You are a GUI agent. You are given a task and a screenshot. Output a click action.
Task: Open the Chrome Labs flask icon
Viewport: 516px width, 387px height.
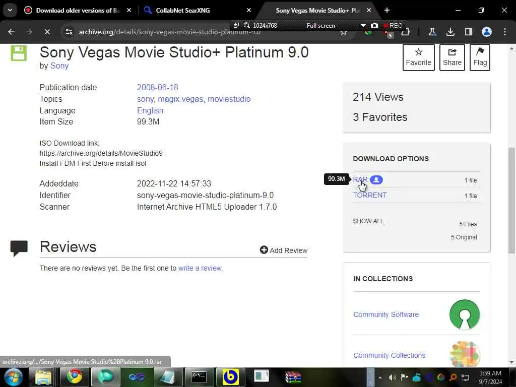click(x=432, y=32)
